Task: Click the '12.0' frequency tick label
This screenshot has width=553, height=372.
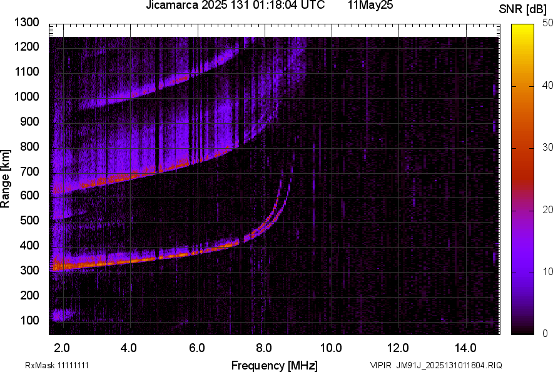Action: point(398,348)
